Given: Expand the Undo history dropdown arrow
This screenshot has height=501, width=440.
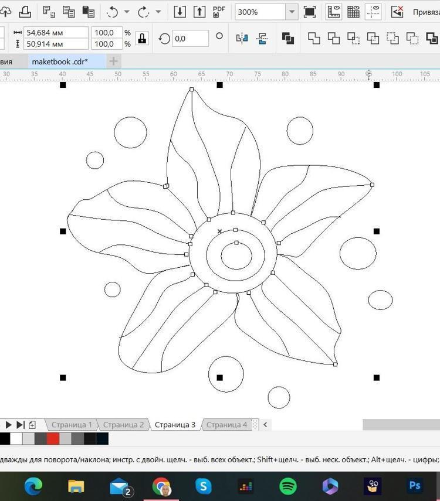Looking at the screenshot, I should (127, 12).
